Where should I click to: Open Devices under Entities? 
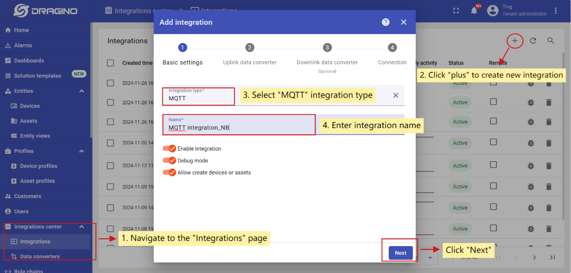[x=45, y=106]
